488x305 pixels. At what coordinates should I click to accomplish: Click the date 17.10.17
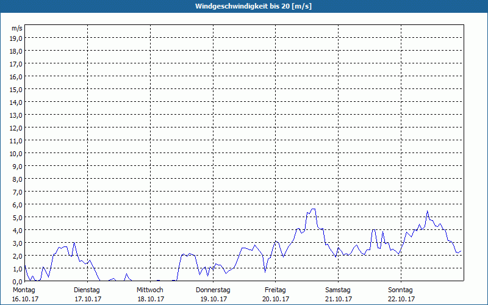pos(88,299)
